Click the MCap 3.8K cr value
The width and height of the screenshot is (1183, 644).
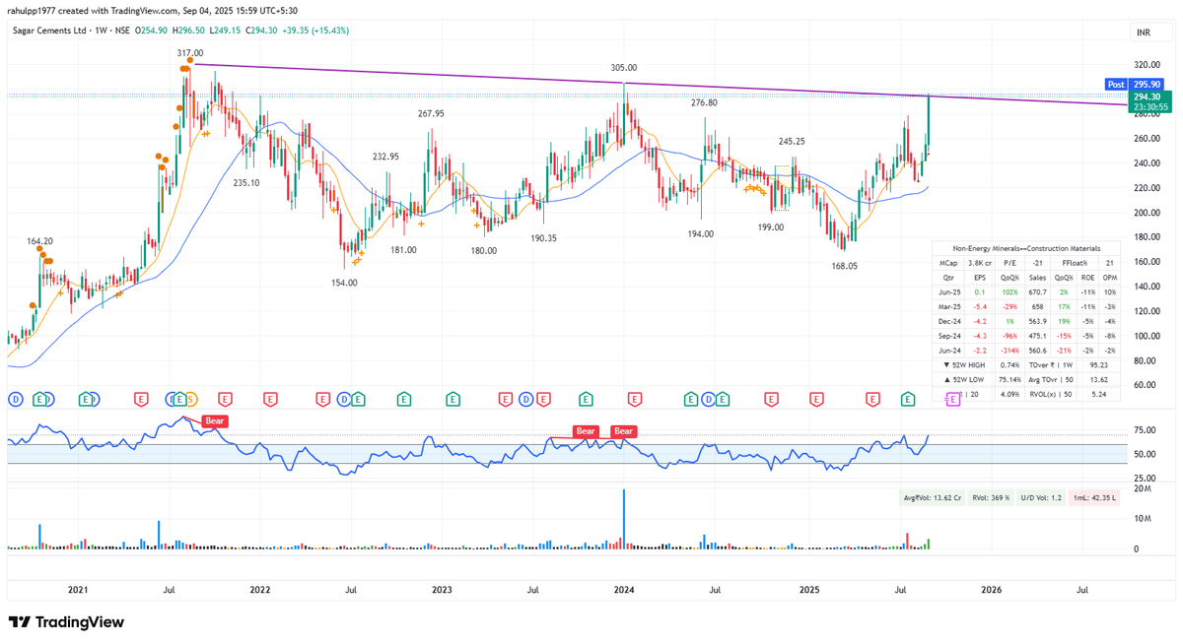[980, 263]
